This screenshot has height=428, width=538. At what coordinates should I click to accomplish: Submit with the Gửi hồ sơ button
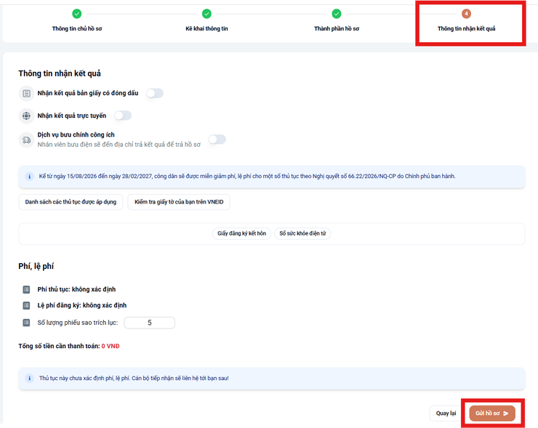click(492, 413)
